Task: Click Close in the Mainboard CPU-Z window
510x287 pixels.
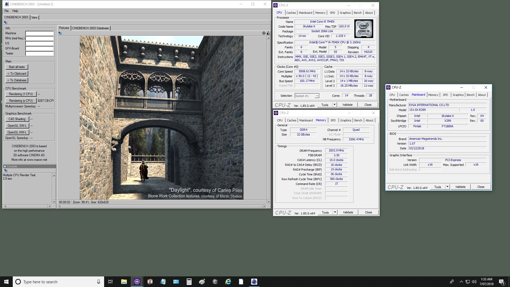Action: pos(481,187)
